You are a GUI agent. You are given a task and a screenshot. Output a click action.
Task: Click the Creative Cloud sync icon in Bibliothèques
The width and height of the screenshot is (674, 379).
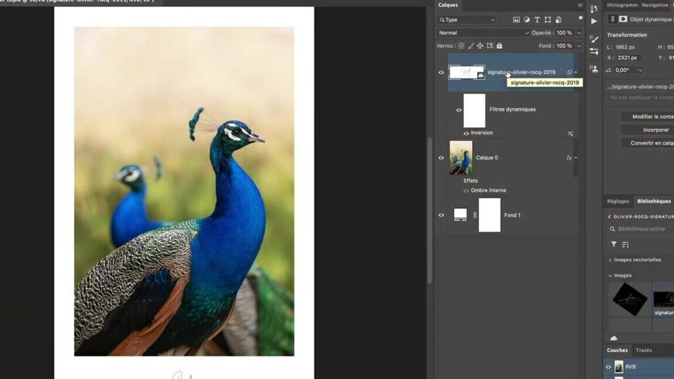[613, 338]
